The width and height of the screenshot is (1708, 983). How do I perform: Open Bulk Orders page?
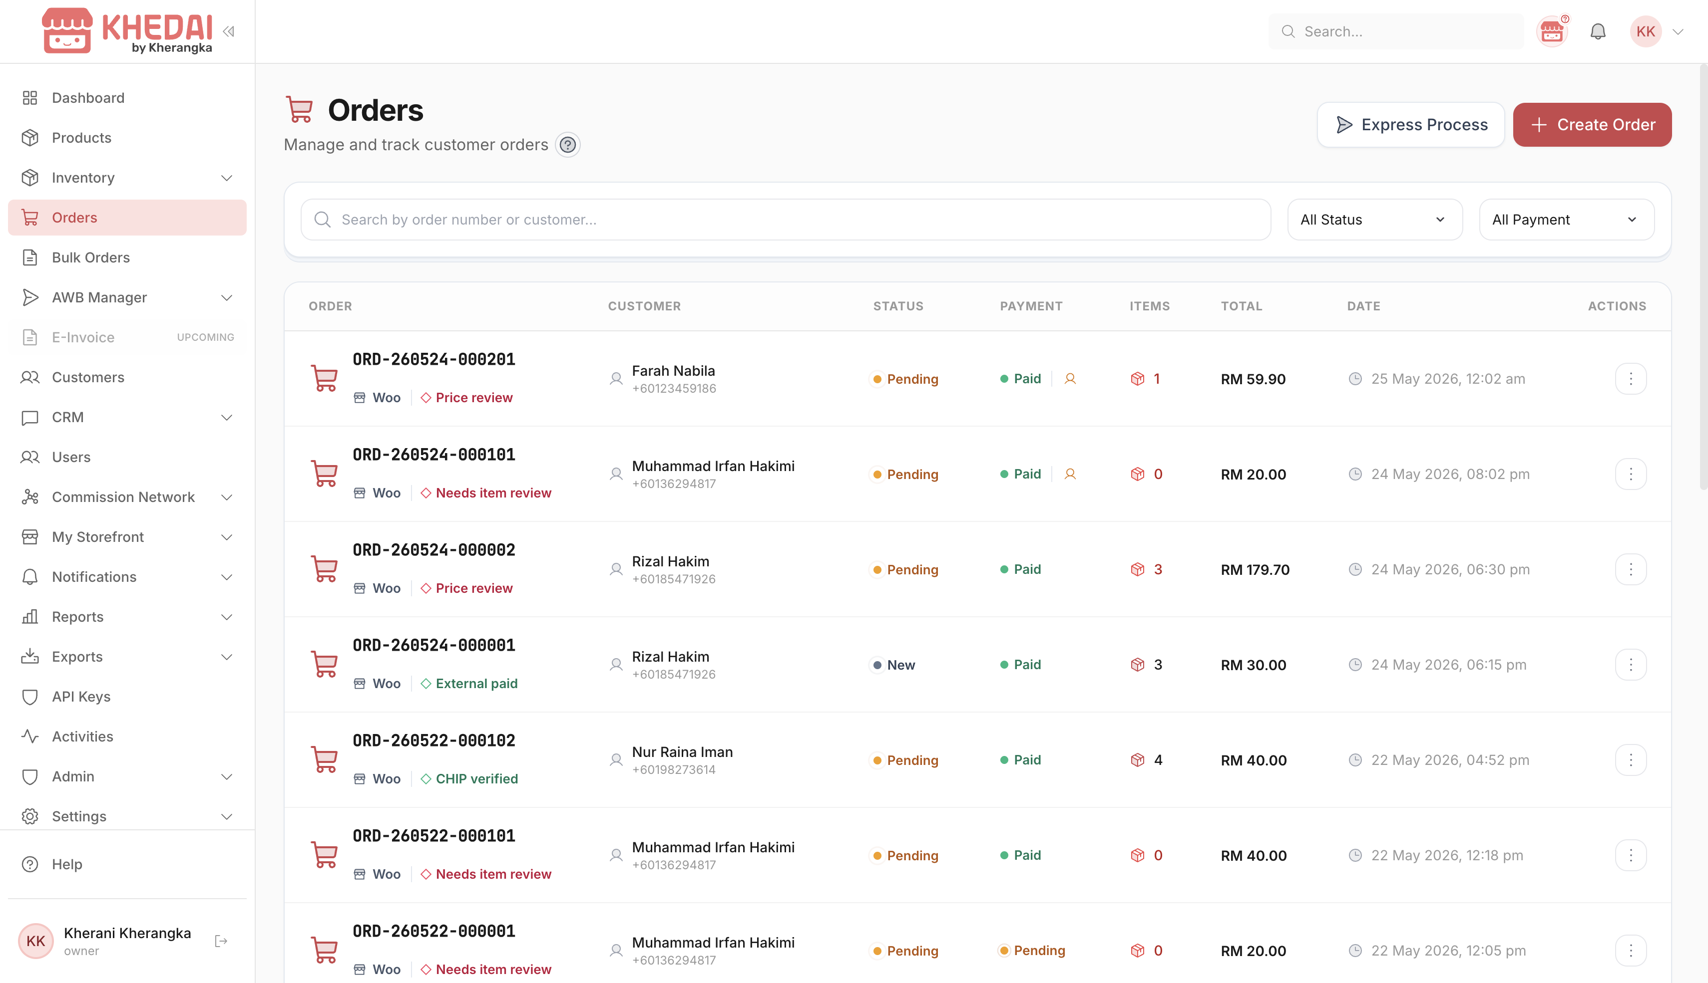127,257
